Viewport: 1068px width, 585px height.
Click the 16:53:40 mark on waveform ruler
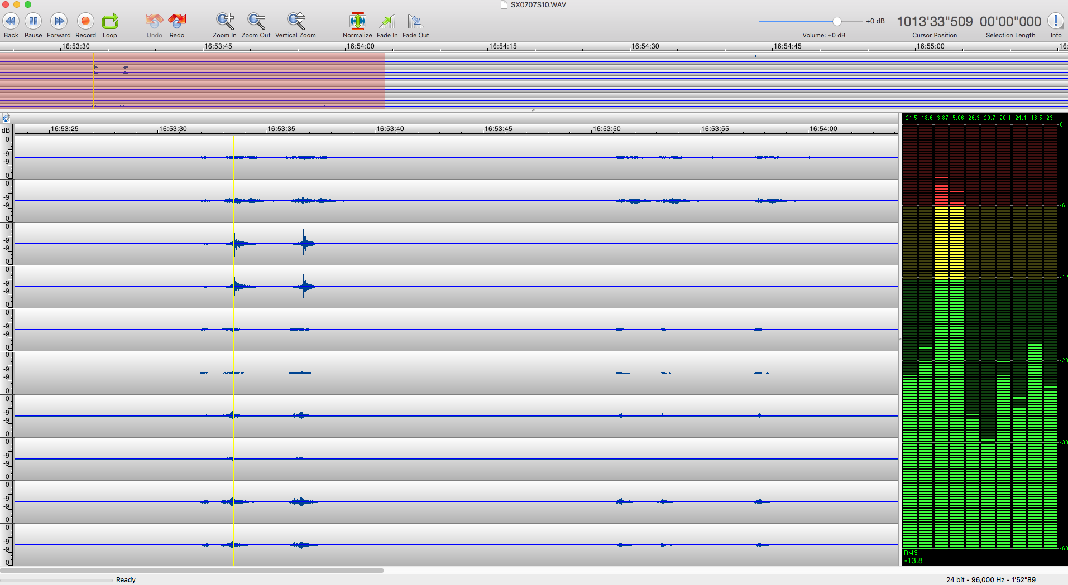[x=390, y=129]
